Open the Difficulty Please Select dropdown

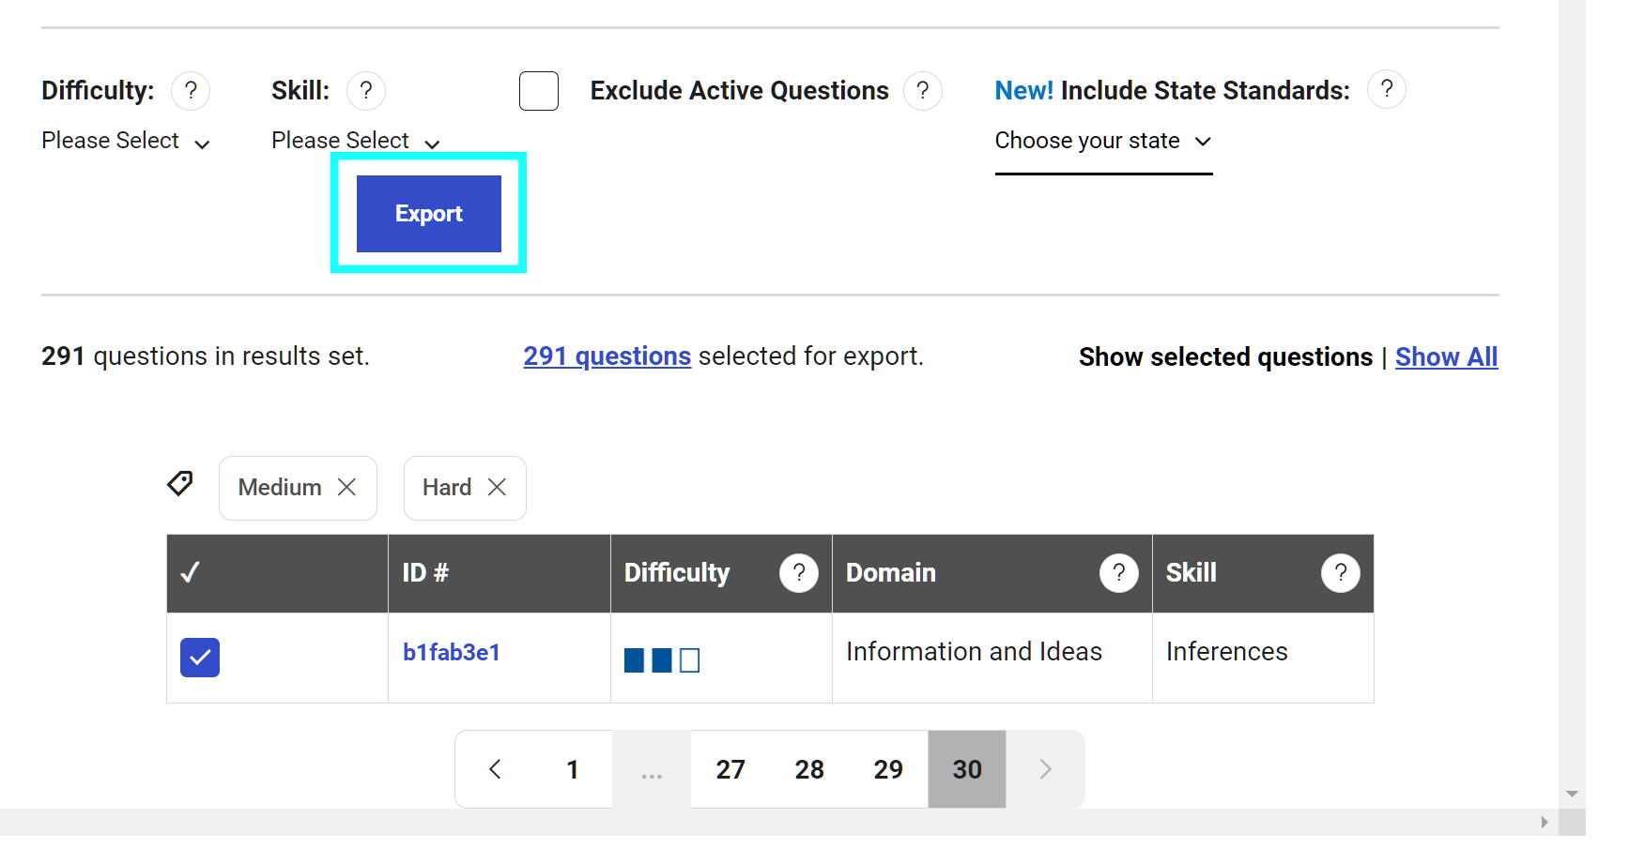(126, 141)
